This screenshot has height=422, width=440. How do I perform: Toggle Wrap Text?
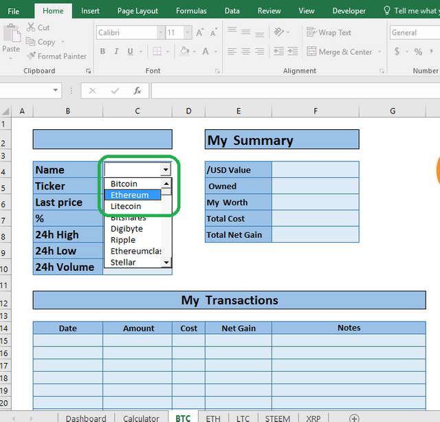click(x=329, y=32)
